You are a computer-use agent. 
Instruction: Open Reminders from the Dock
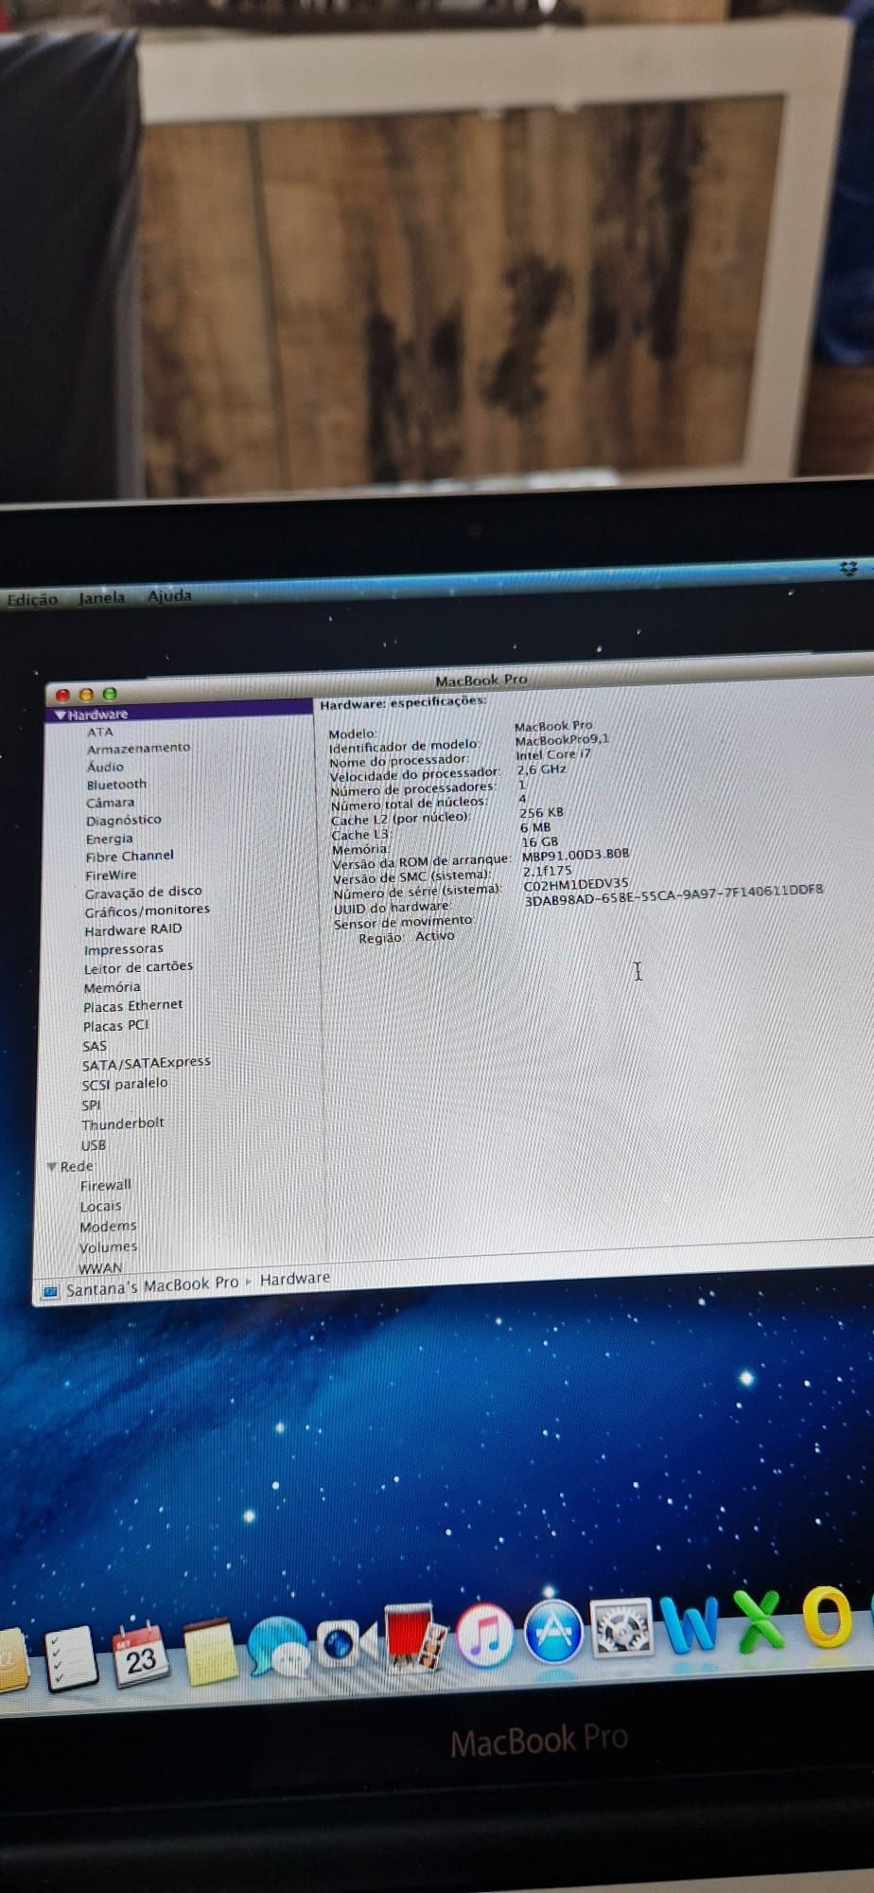[x=70, y=1657]
